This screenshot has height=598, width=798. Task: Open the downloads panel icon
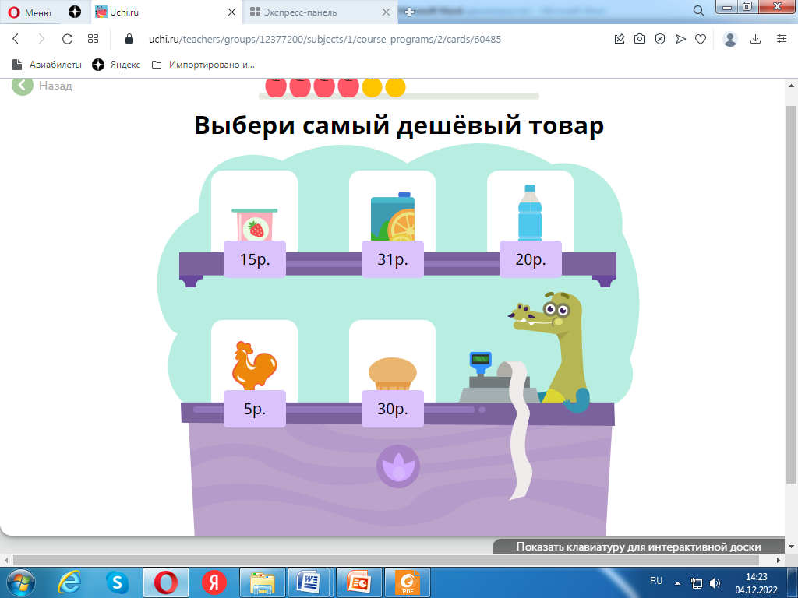[x=755, y=39]
